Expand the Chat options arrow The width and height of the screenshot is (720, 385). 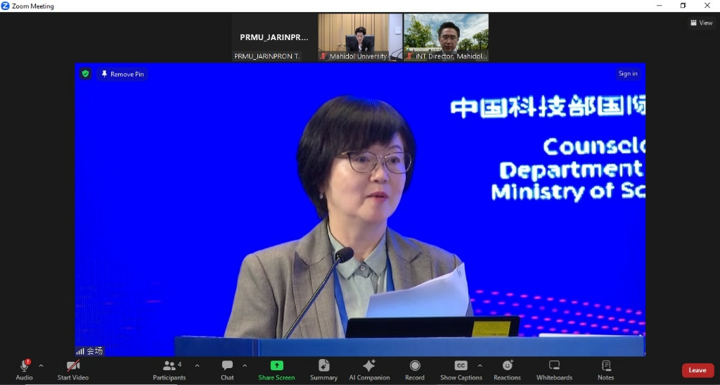coord(244,366)
